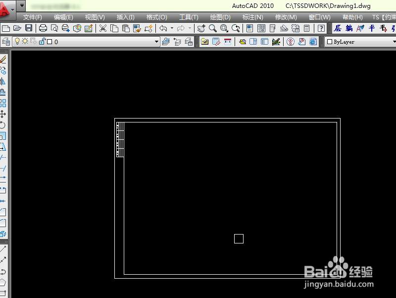This screenshot has width=396, height=298.
Task: Select the Polygon draw tool
Action: (3, 282)
